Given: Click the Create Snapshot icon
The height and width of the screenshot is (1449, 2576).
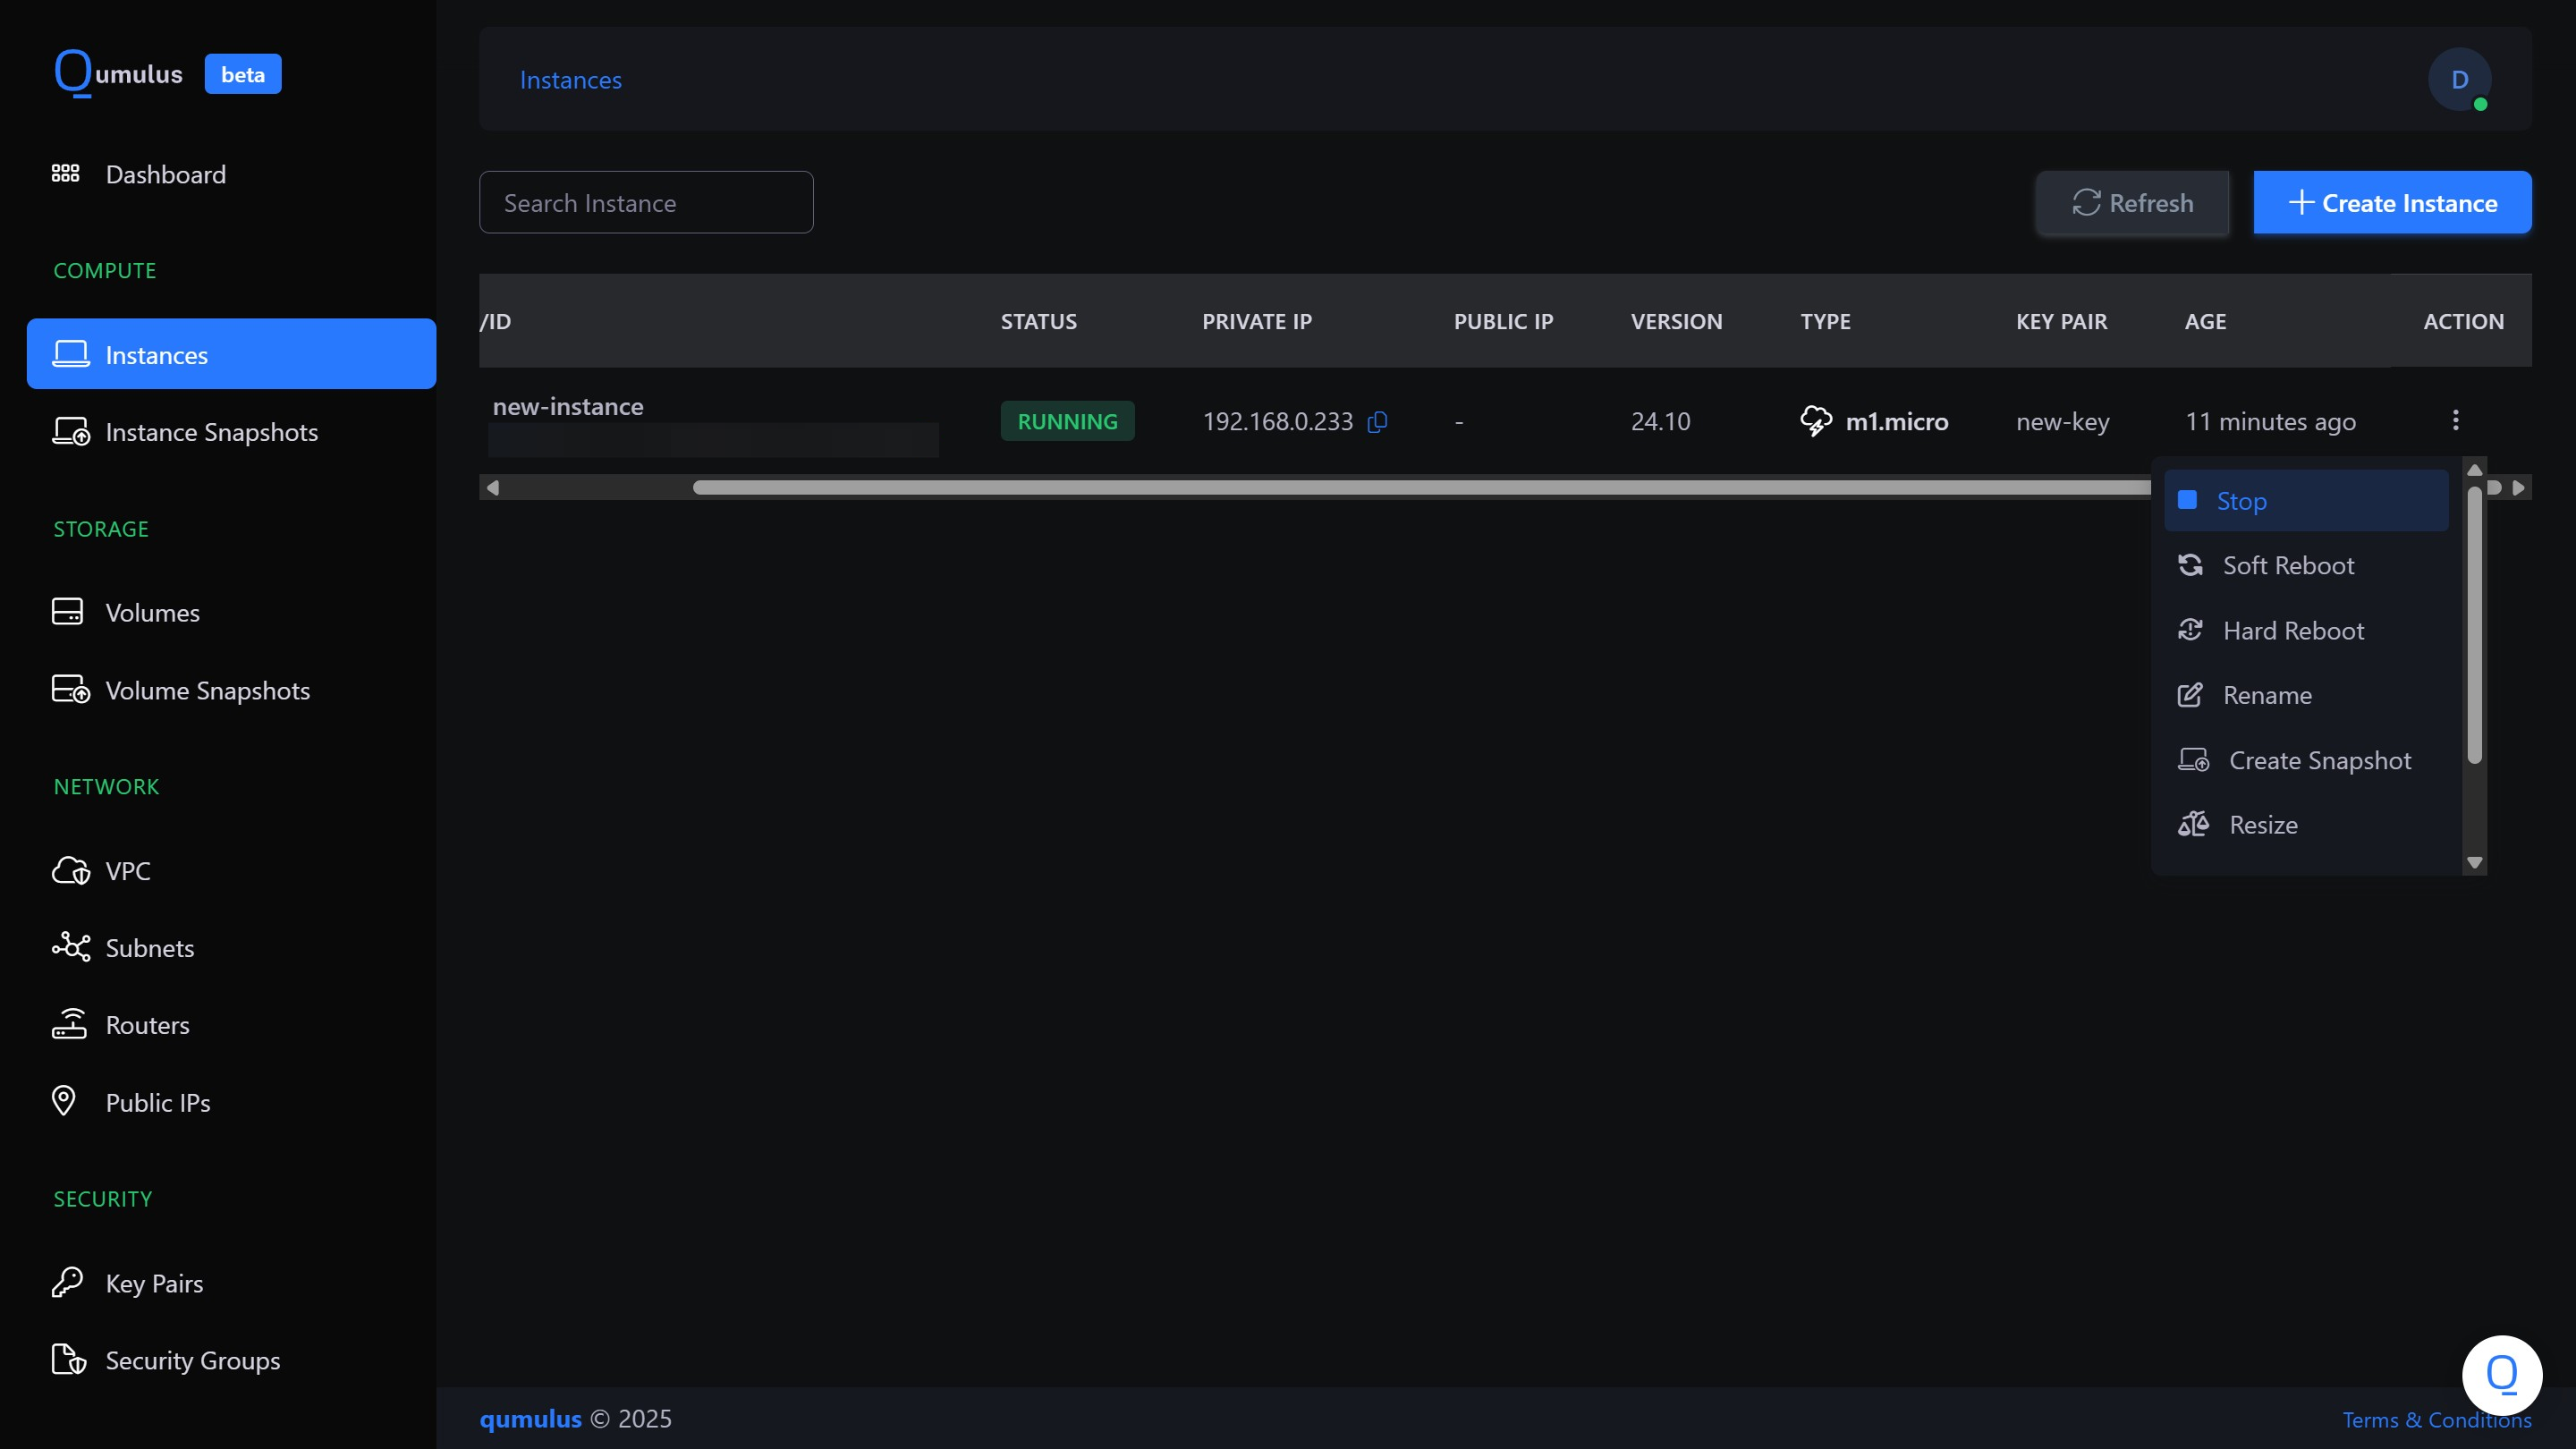Looking at the screenshot, I should 2193,760.
